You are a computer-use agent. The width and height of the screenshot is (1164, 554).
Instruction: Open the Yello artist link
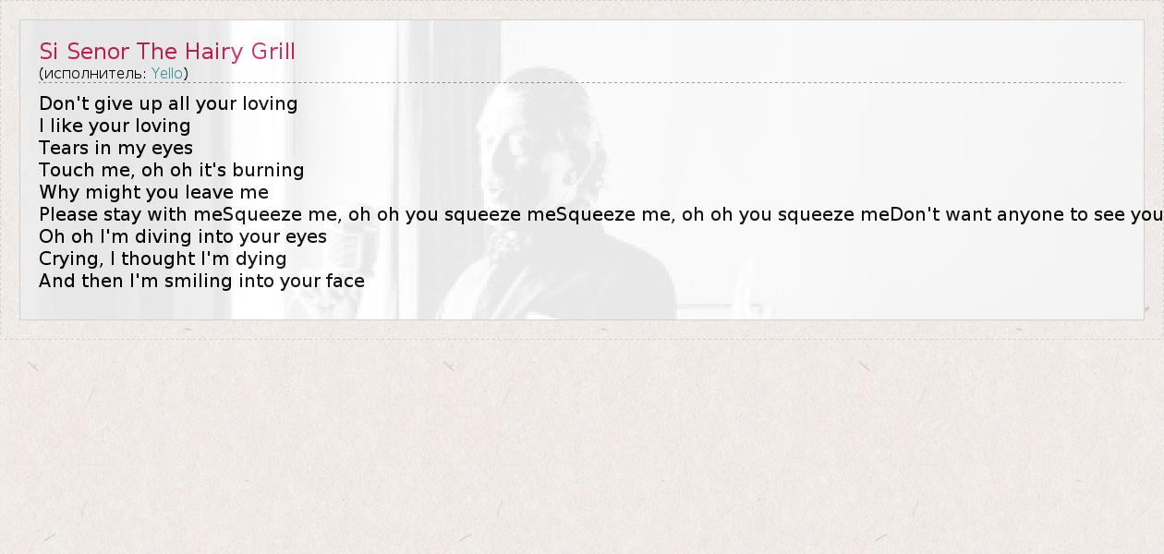pos(167,73)
